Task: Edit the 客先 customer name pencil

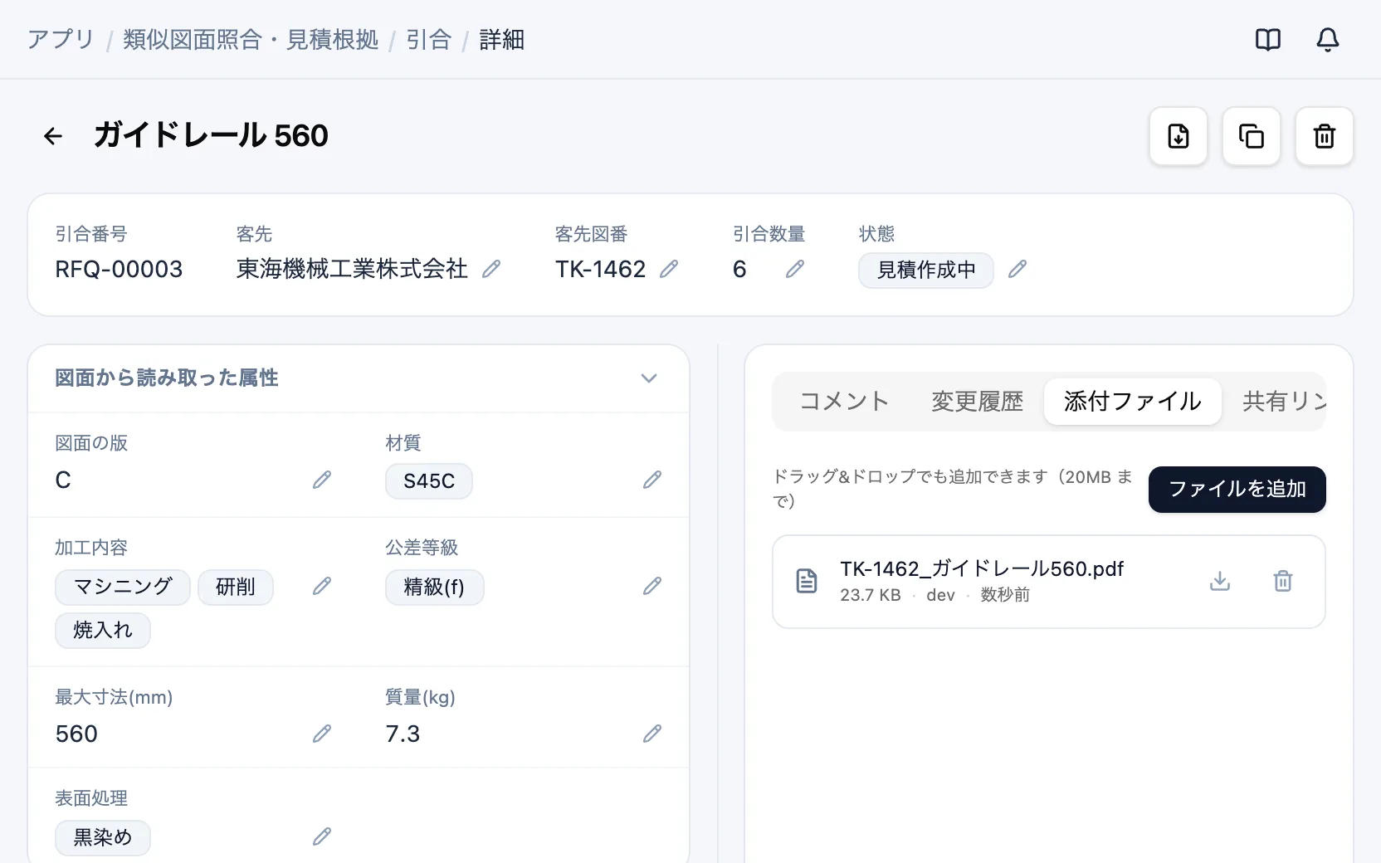Action: coord(491,269)
